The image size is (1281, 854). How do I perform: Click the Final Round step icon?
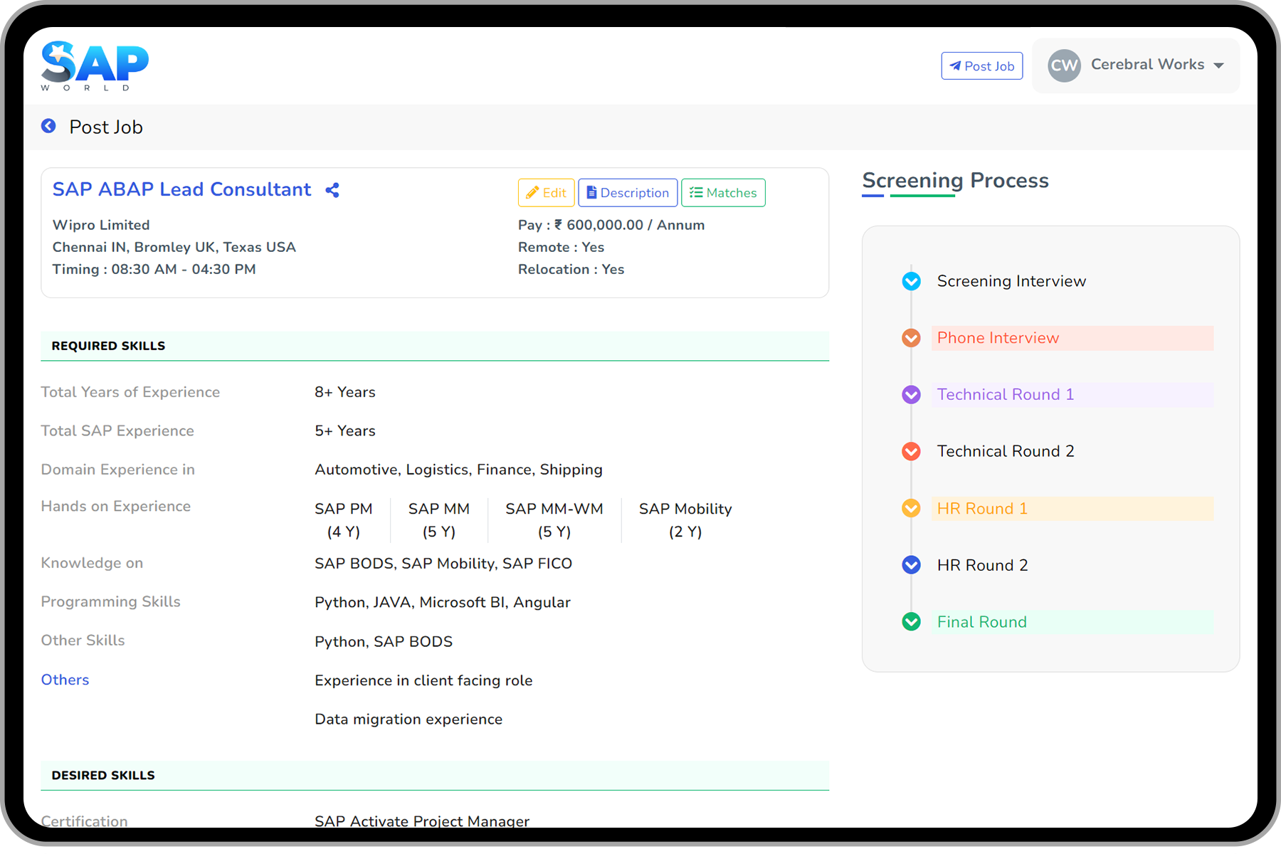tap(911, 622)
